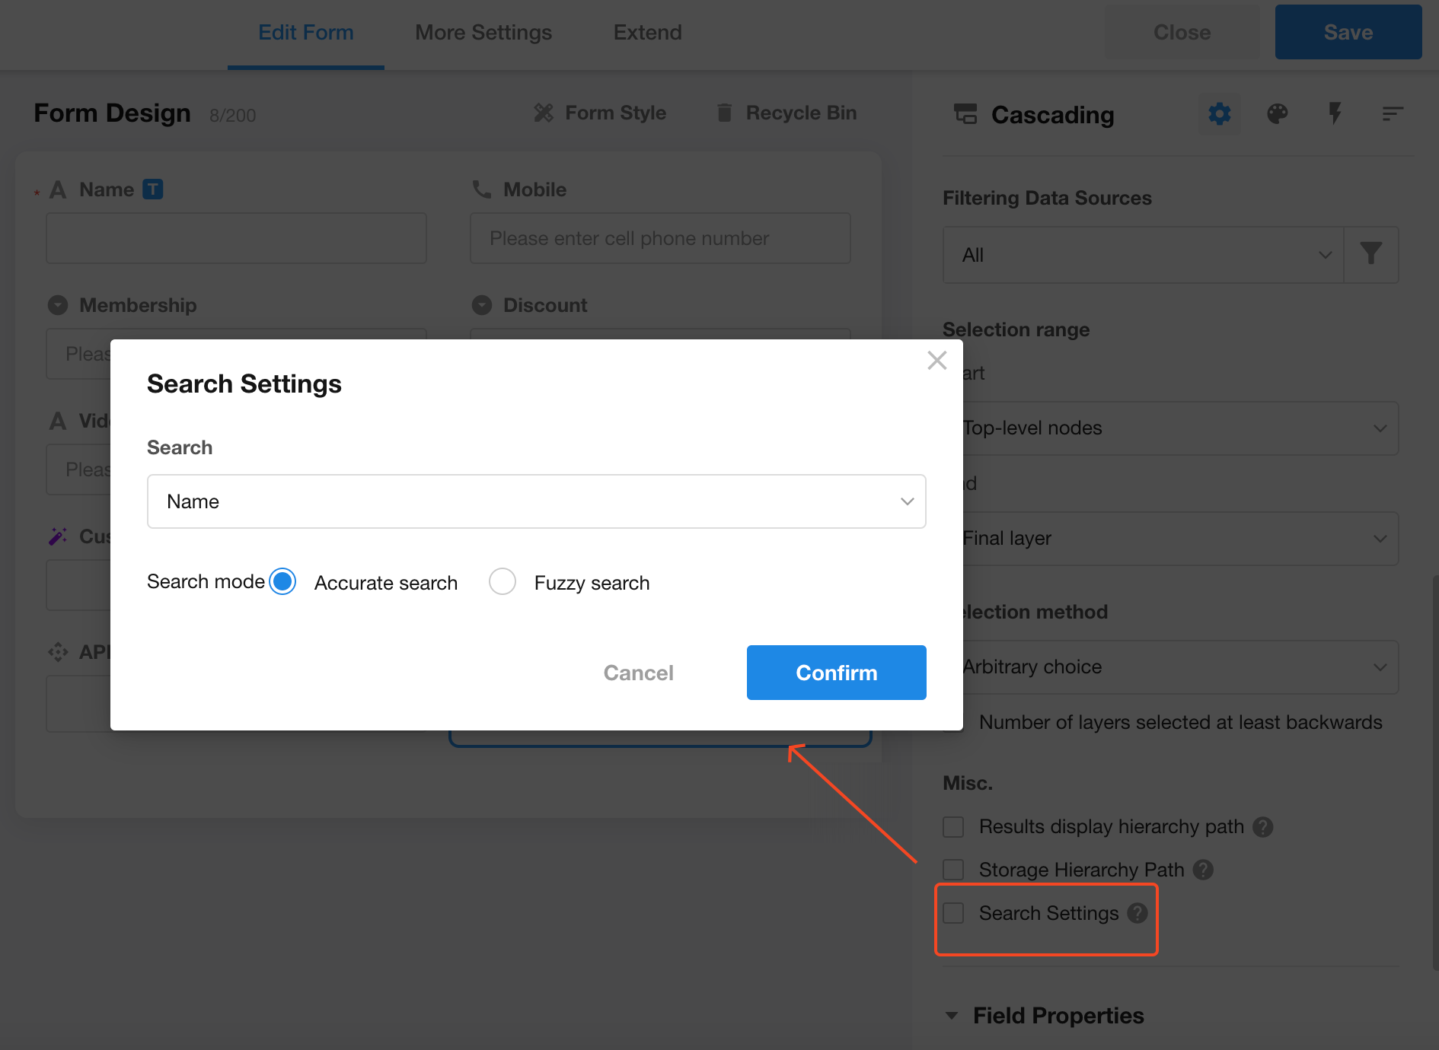
Task: Click the Form Style tools icon
Action: (544, 113)
